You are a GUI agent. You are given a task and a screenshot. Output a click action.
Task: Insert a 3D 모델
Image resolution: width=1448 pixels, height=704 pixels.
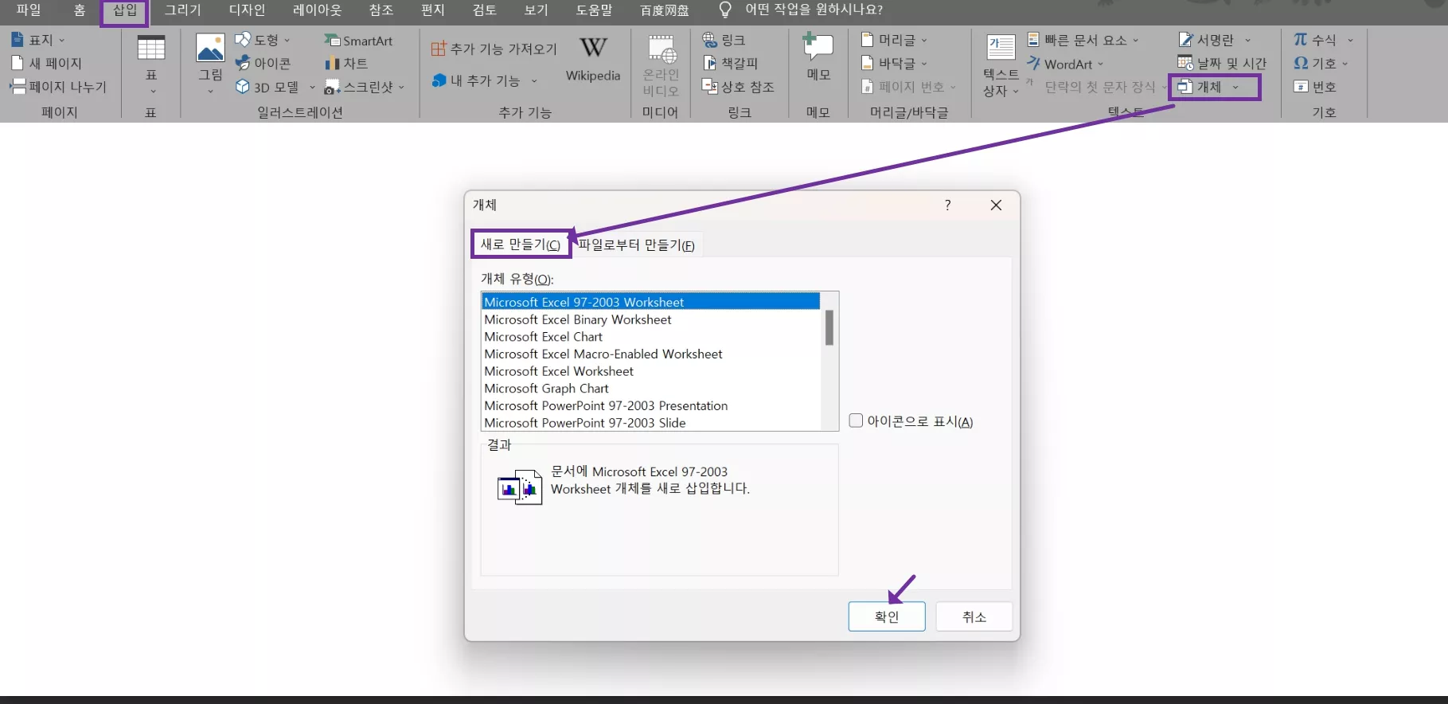[267, 87]
